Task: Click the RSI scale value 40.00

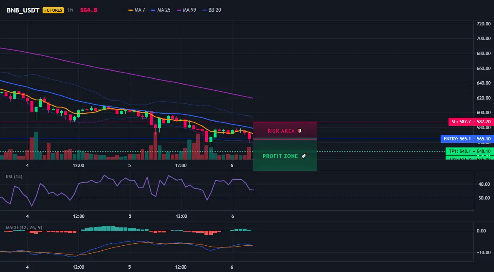Action: [x=484, y=184]
